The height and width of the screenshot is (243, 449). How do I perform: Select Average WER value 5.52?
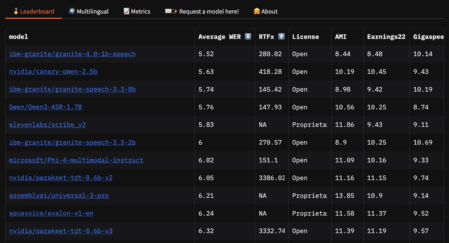pyautogui.click(x=206, y=54)
